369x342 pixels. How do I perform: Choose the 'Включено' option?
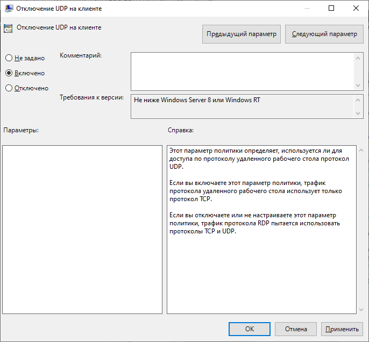point(9,73)
